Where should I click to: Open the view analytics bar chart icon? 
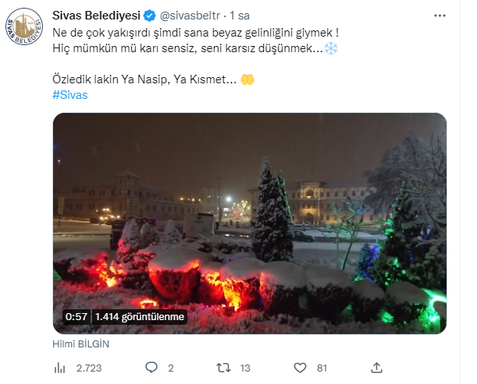59,368
